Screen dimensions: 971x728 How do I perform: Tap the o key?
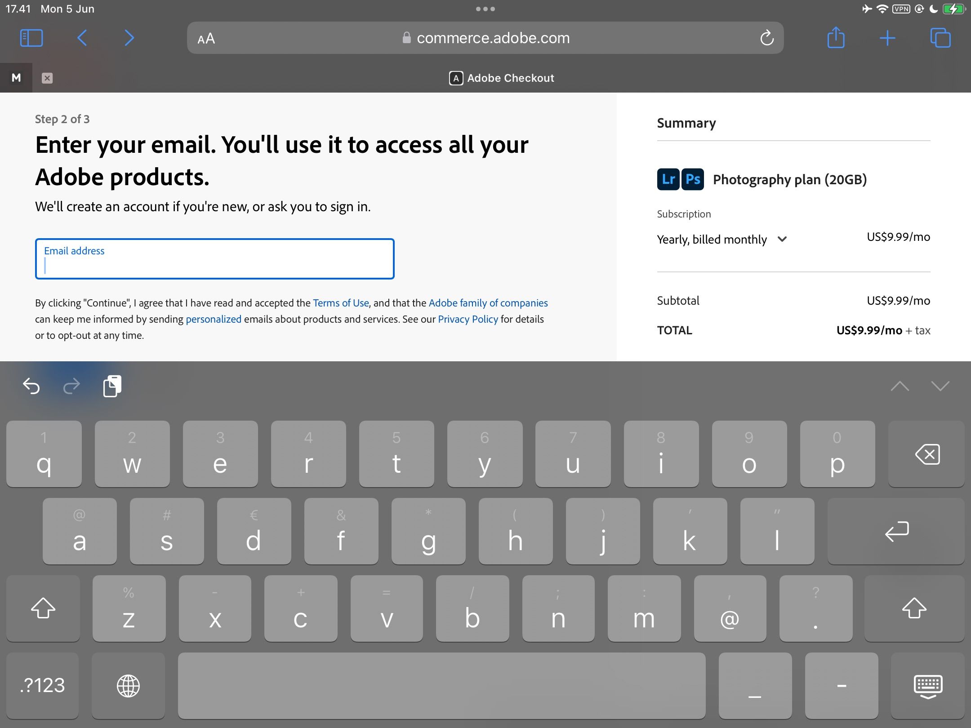pyautogui.click(x=749, y=454)
